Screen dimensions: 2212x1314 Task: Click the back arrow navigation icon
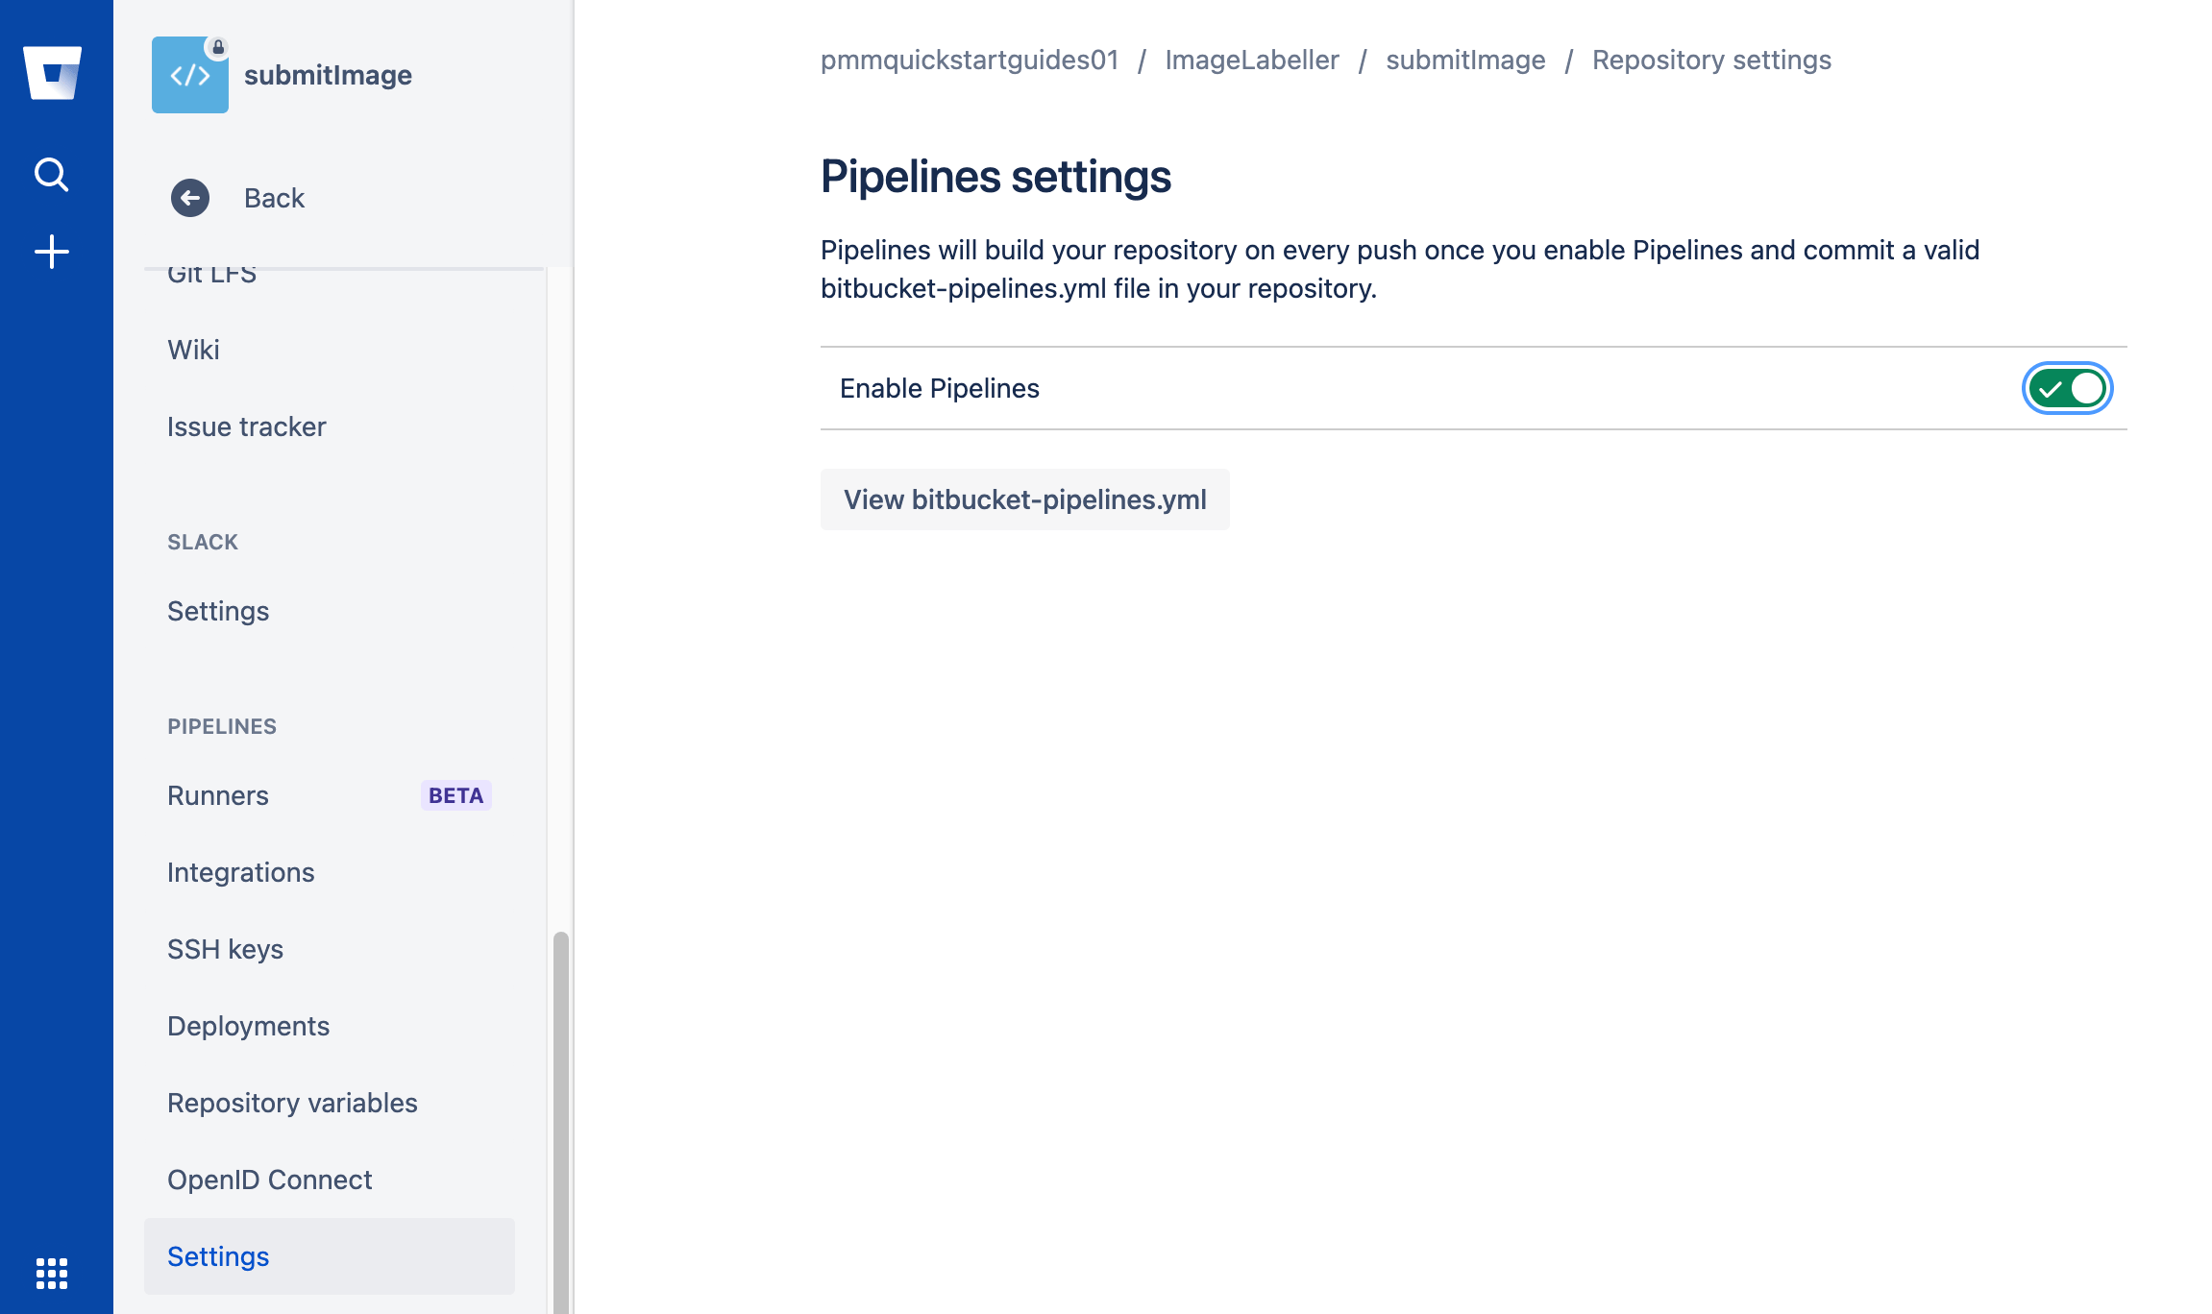(191, 197)
